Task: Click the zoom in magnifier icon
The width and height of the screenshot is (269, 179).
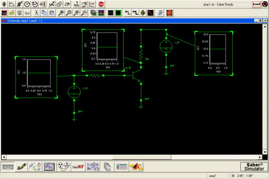Action: click(61, 12)
